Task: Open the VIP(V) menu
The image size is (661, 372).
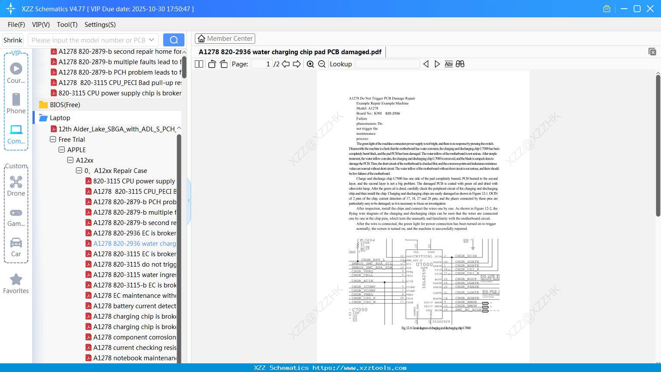Action: [41, 25]
